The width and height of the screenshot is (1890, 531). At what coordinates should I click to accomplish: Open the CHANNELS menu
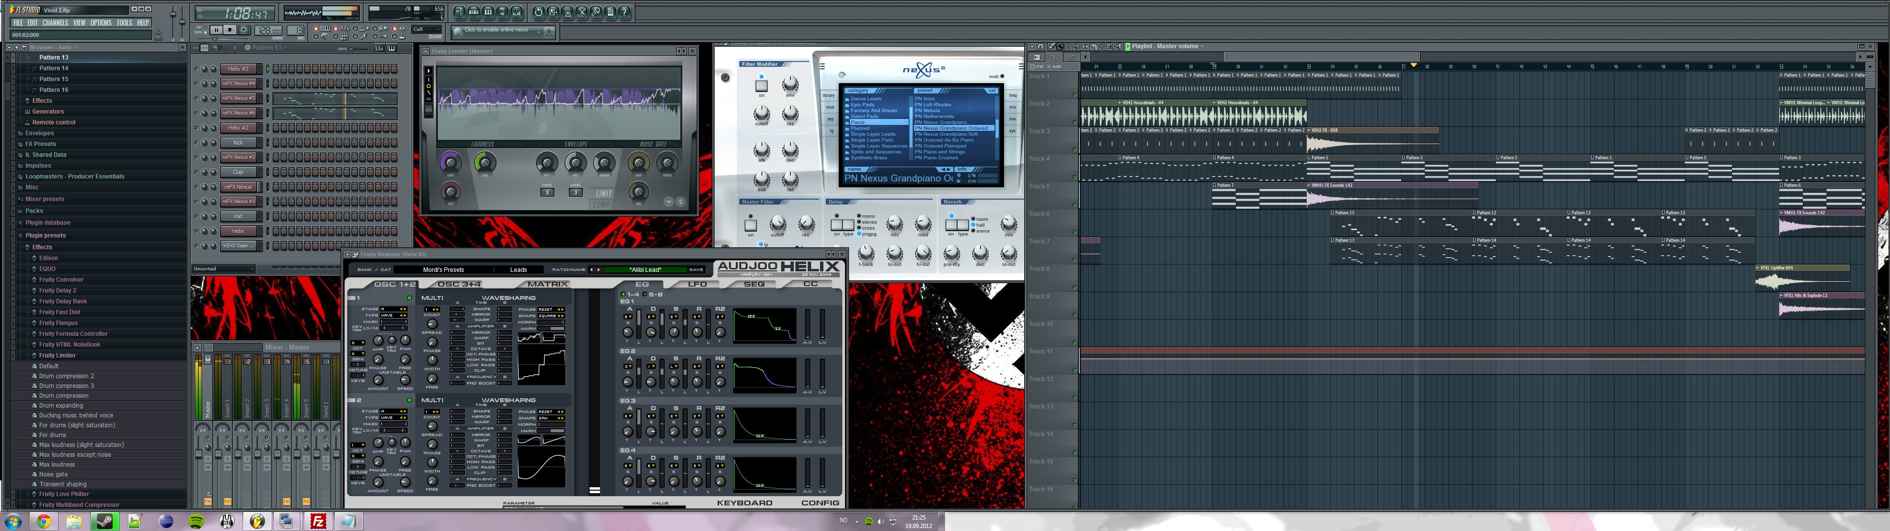[56, 23]
